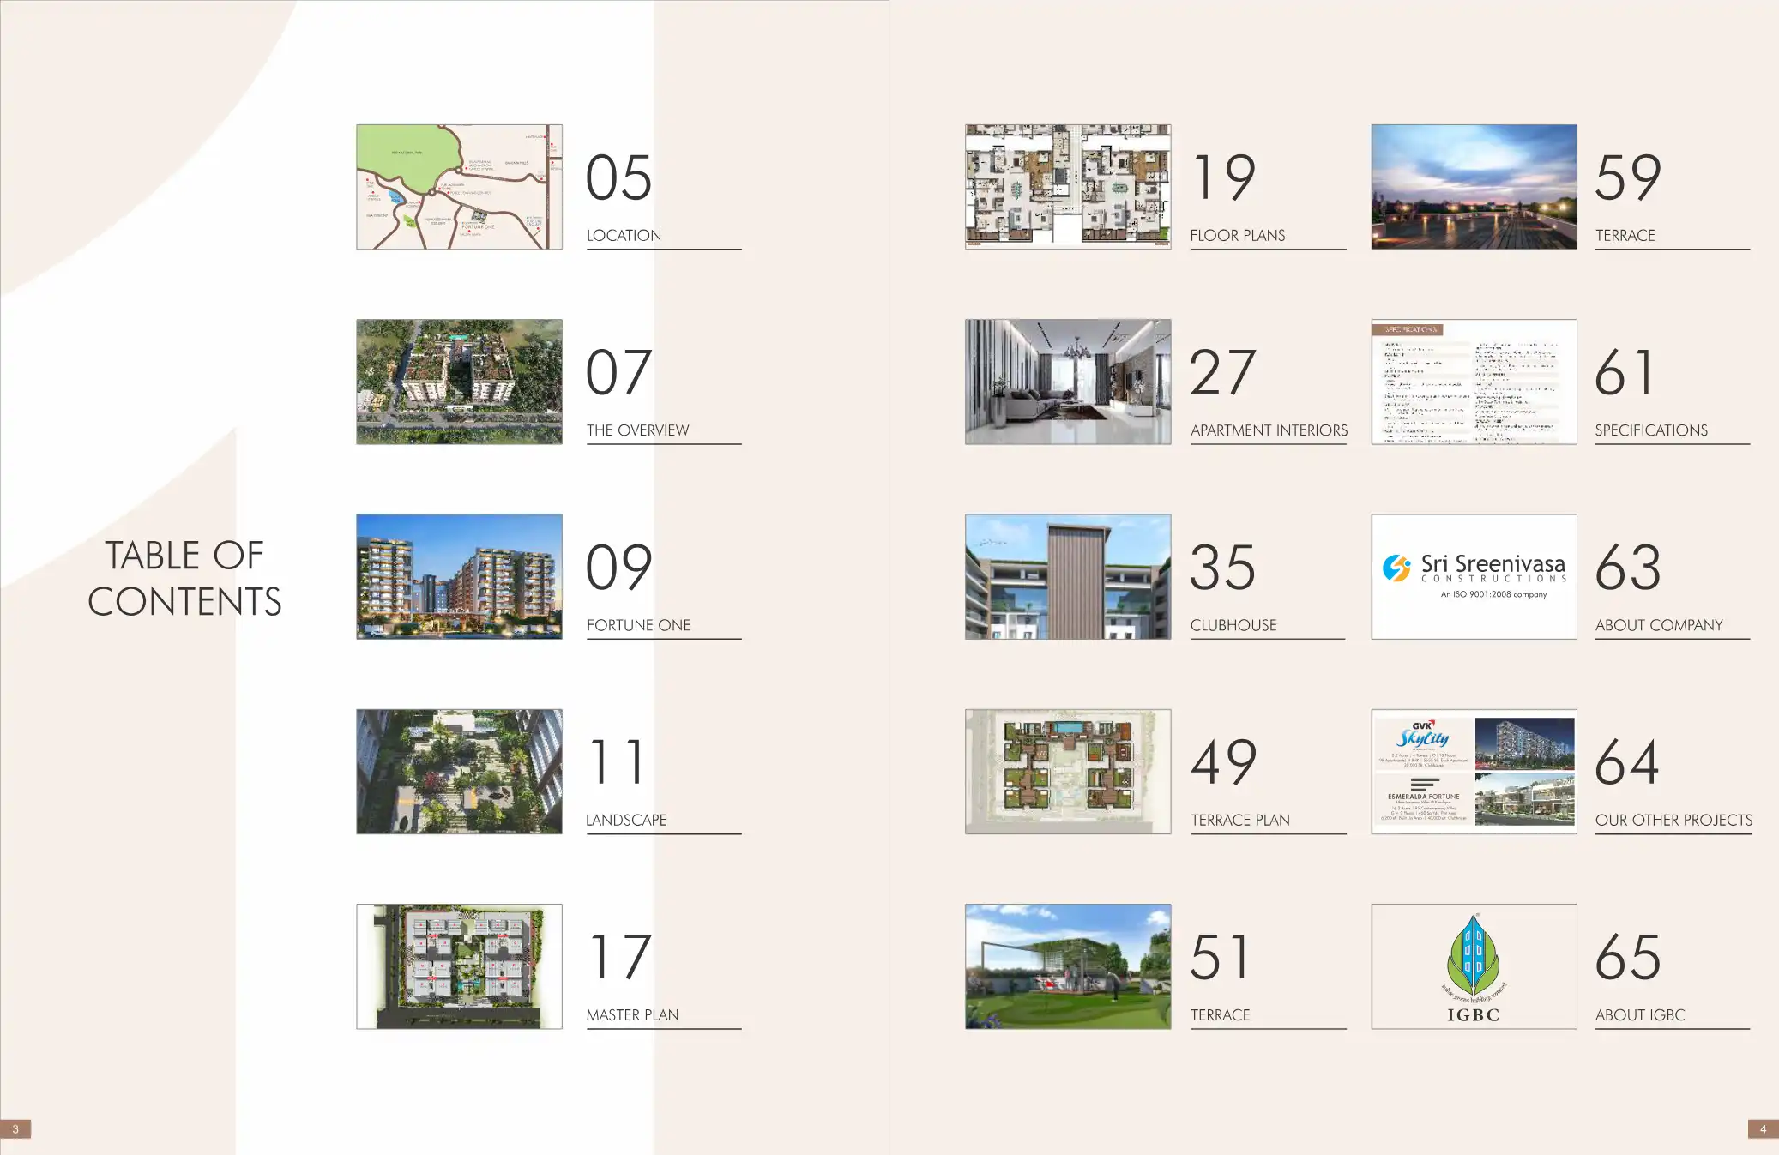Jump to page number 35
This screenshot has height=1155, width=1779.
pos(1222,568)
